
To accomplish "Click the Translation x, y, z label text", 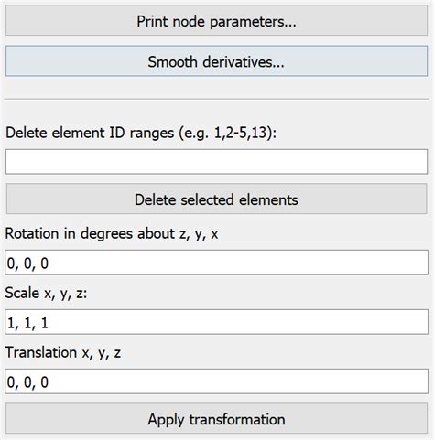I will 63,352.
